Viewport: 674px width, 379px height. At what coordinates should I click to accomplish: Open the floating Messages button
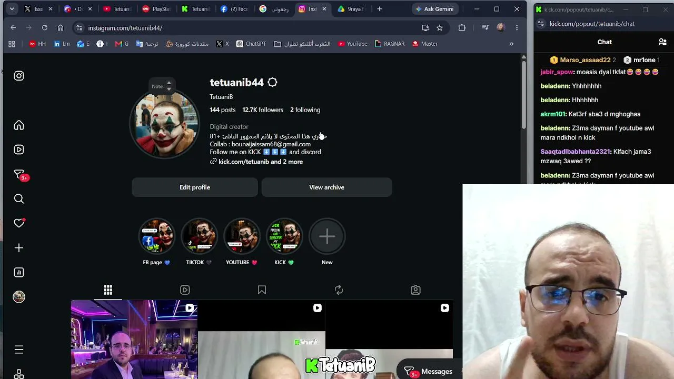[x=429, y=371]
